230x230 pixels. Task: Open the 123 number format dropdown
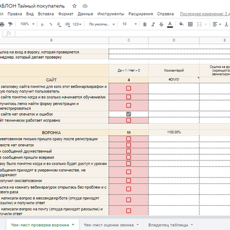click(77, 24)
